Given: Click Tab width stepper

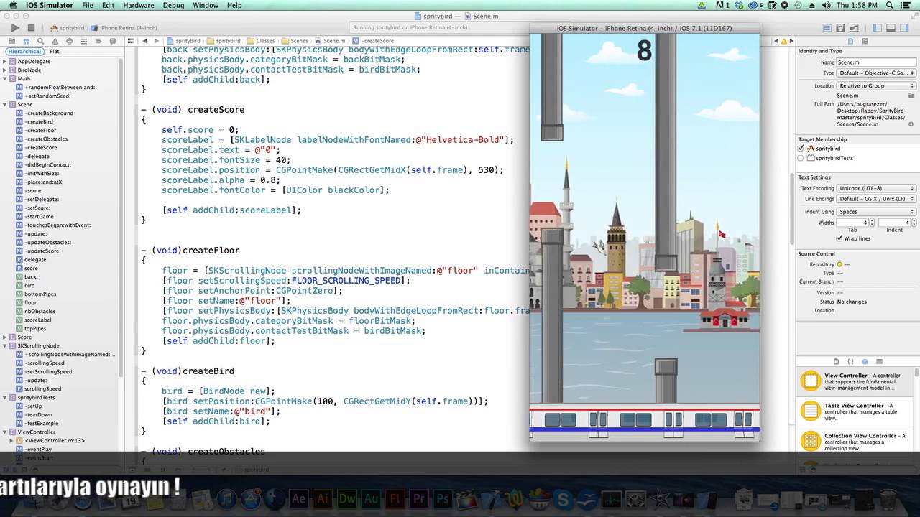Looking at the screenshot, I should [873, 223].
